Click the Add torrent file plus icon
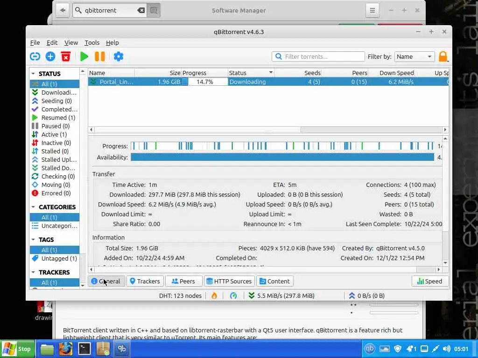 pos(50,56)
